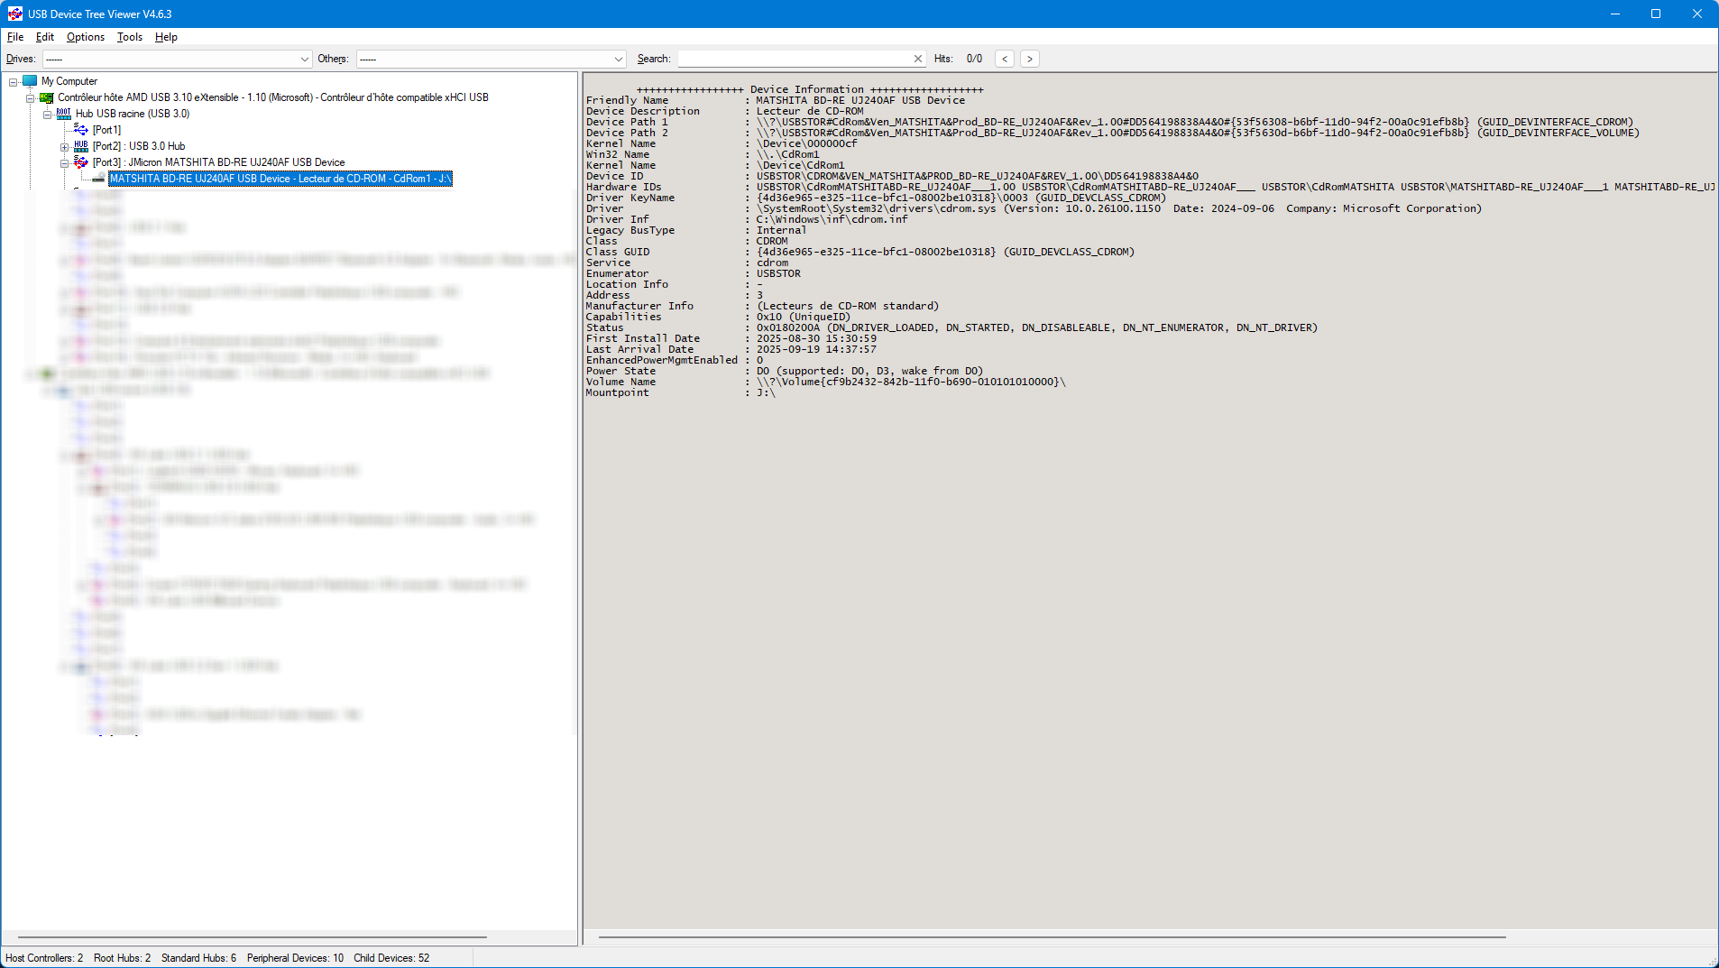Click the Enumerator 'USBSTOR' value
This screenshot has width=1719, height=968.
[778, 273]
